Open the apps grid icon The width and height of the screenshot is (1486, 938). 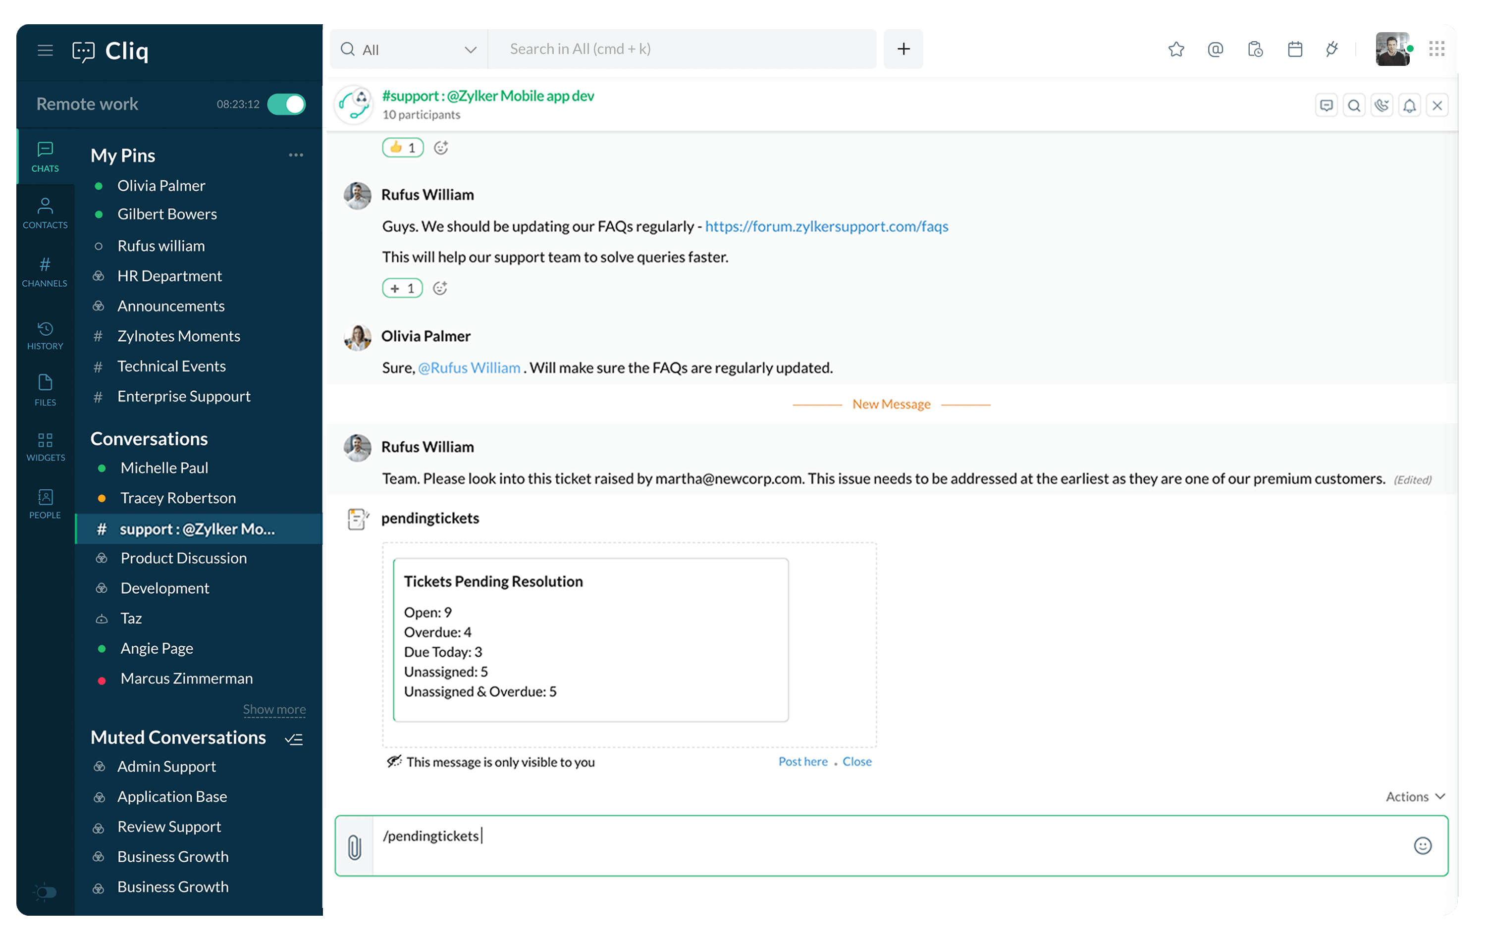tap(1436, 49)
